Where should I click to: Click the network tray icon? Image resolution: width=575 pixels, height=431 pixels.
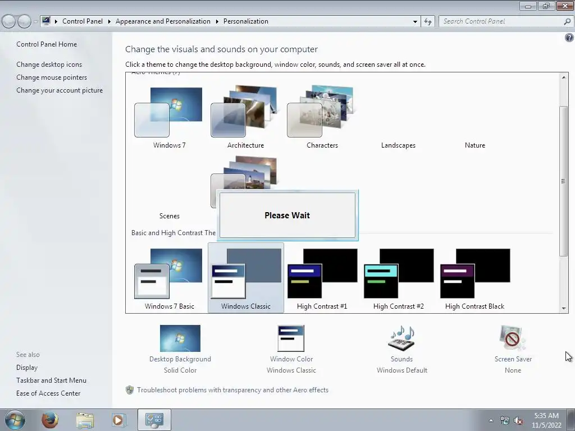[x=505, y=421]
